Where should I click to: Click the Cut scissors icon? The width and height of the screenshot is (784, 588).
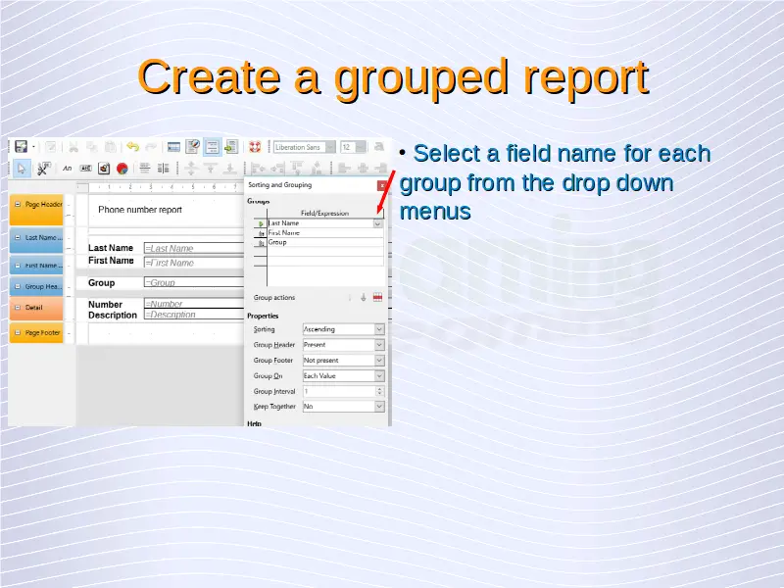[73, 147]
